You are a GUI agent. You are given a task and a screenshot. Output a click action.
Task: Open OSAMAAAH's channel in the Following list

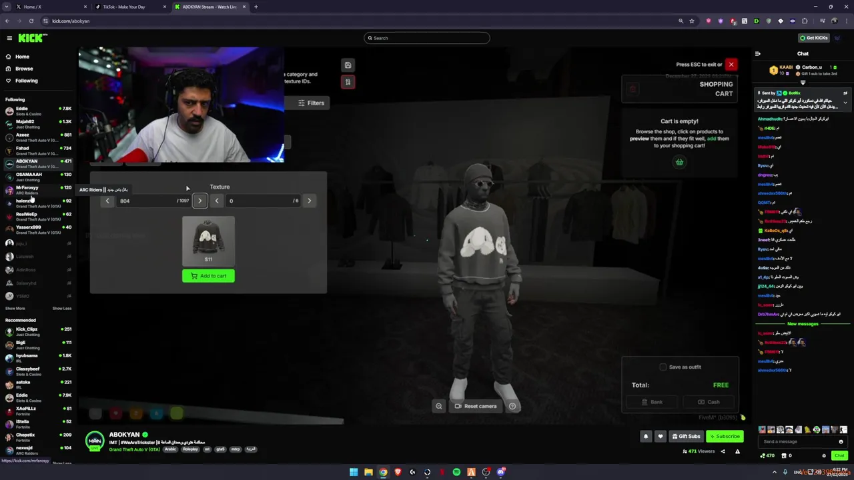(38, 177)
